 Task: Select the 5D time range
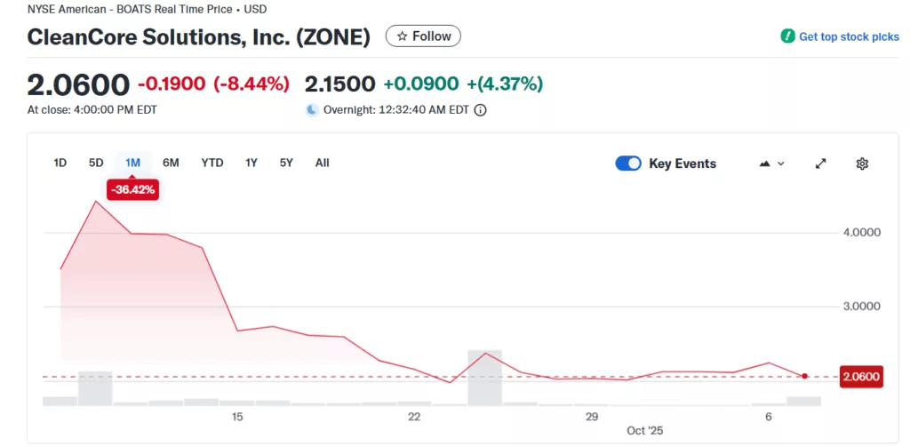point(96,163)
